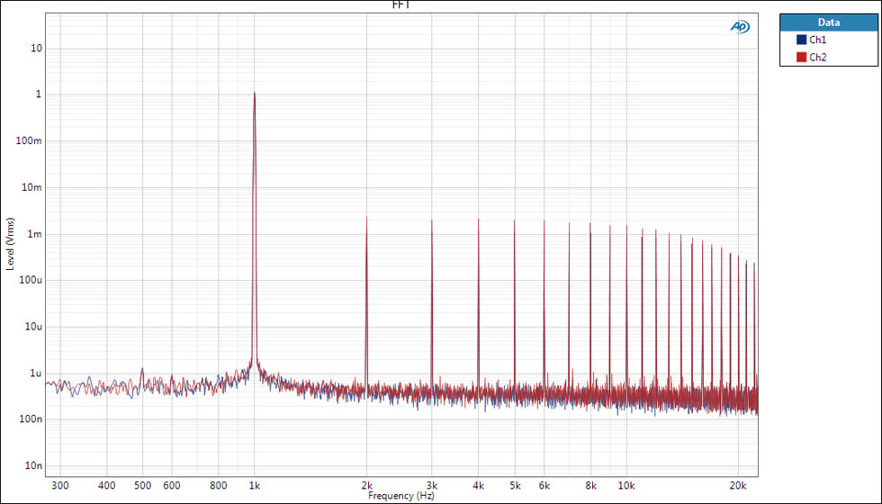Click the 100m tick label on the level axis

[x=30, y=141]
